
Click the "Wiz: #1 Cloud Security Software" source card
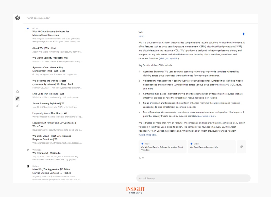coord(162,147)
